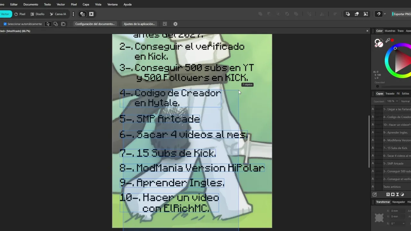Select the 'Texto artístico' layer
The width and height of the screenshot is (411, 231).
tap(391, 187)
